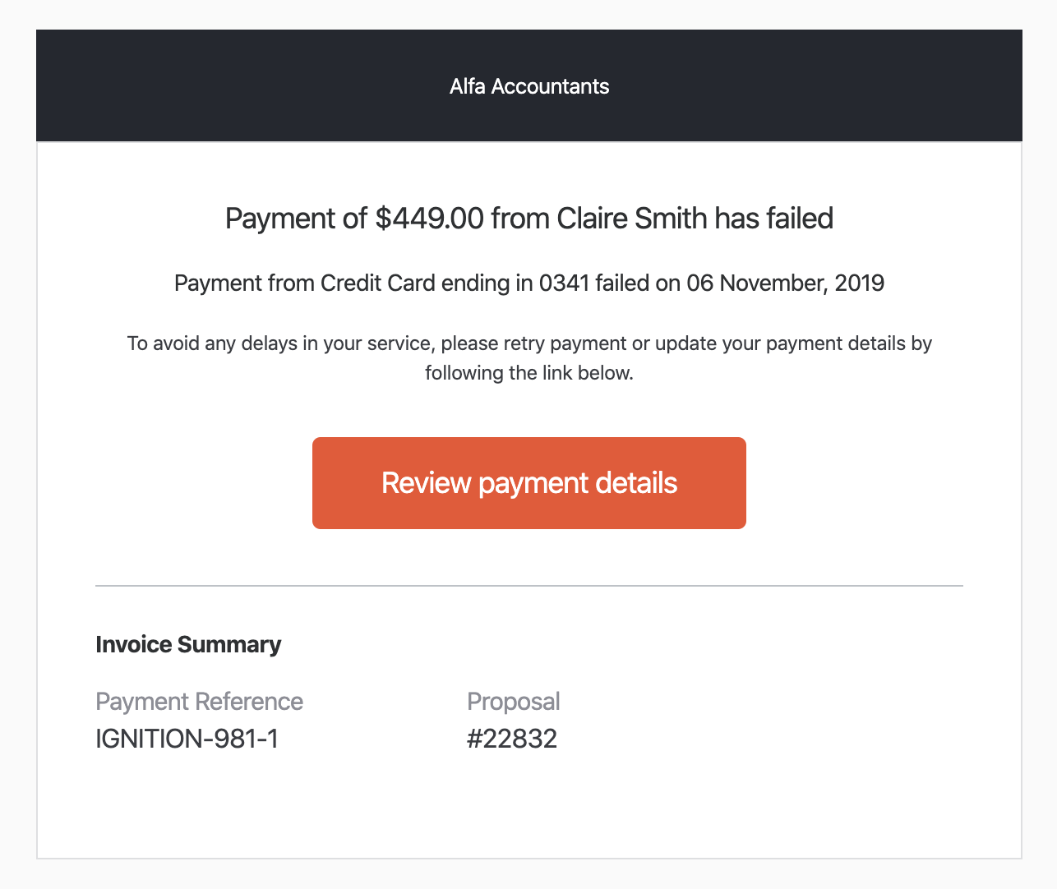Image resolution: width=1057 pixels, height=889 pixels.
Task: Click the name Claire Smith in heading
Action: pos(631,219)
